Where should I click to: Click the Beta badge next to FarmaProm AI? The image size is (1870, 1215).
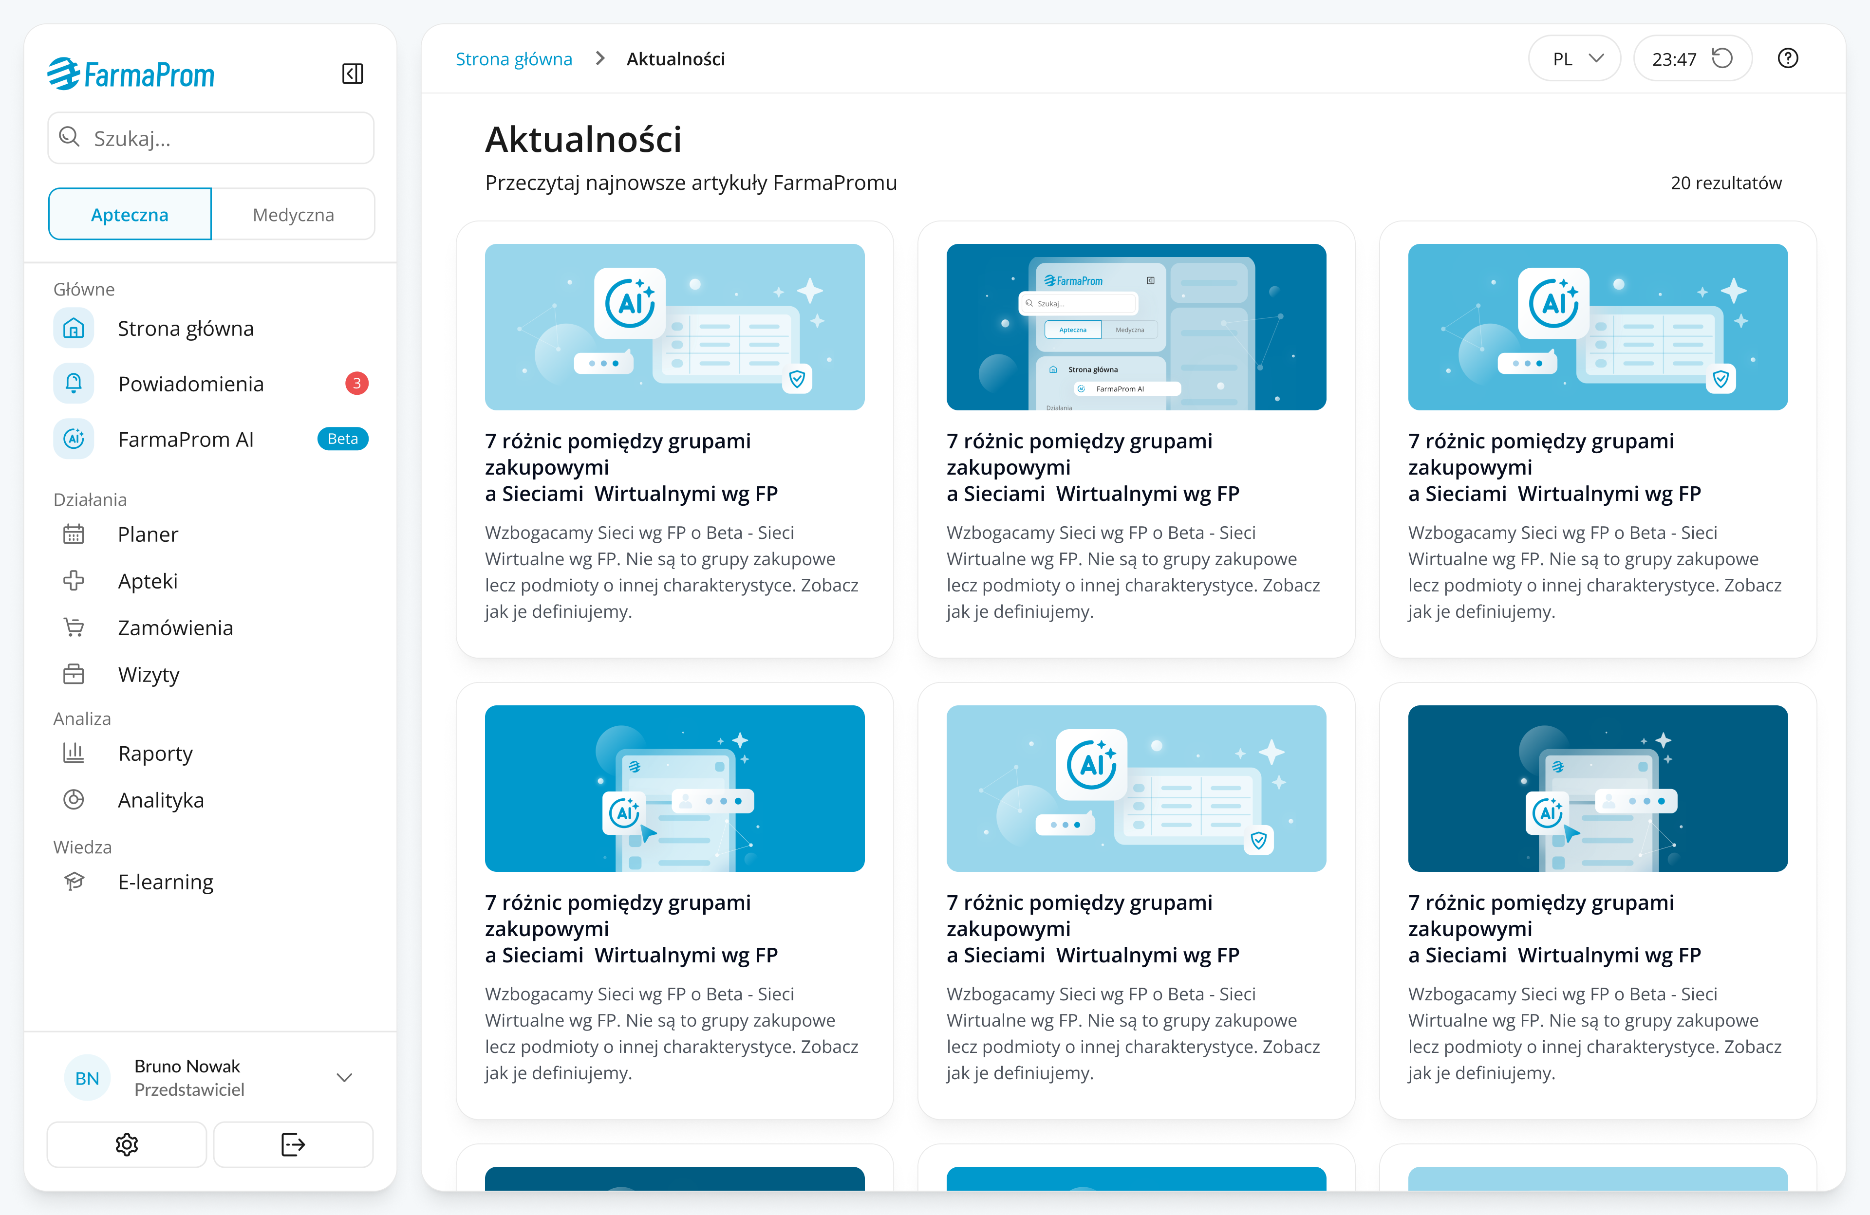point(342,439)
